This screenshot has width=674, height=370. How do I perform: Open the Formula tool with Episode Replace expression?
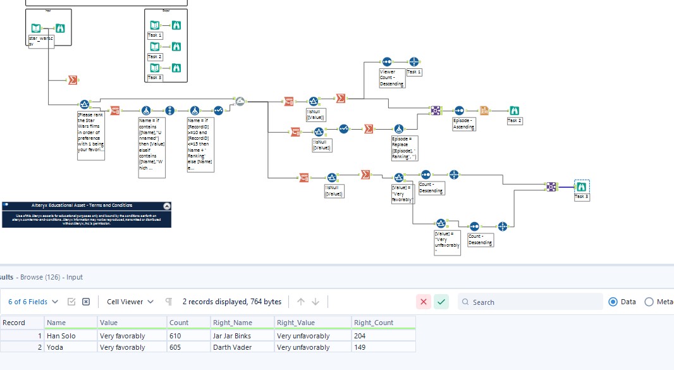(399, 130)
